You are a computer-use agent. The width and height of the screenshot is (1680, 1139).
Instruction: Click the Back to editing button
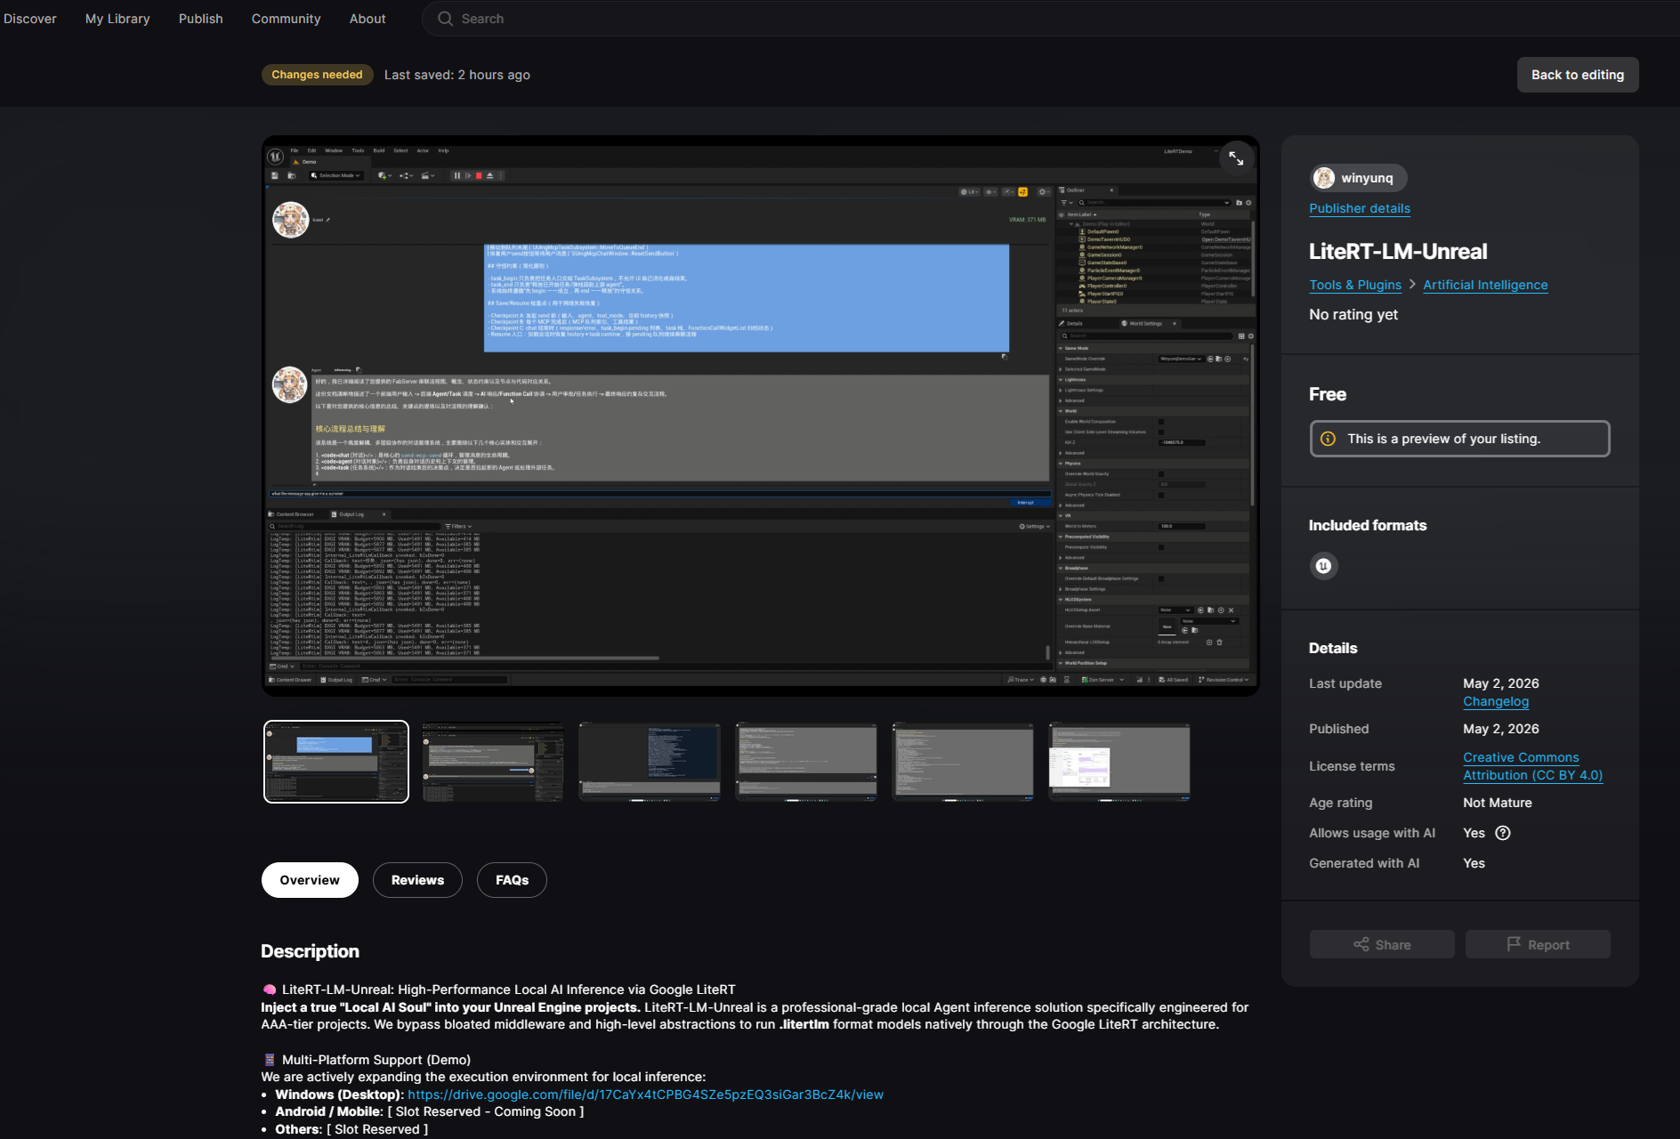(1578, 75)
